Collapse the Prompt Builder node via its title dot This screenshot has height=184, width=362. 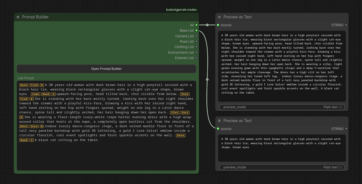tap(18, 17)
